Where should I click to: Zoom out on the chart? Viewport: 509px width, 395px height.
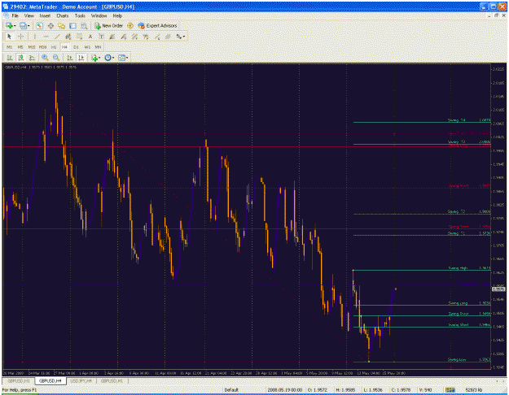(x=56, y=58)
